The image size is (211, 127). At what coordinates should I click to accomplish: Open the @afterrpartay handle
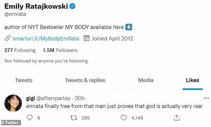click(x=53, y=98)
